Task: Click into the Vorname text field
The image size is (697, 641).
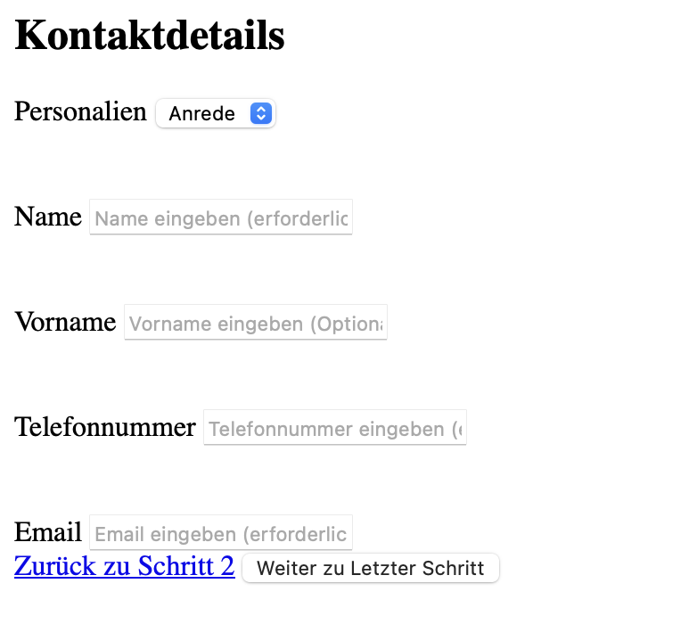Action: pyautogui.click(x=256, y=323)
